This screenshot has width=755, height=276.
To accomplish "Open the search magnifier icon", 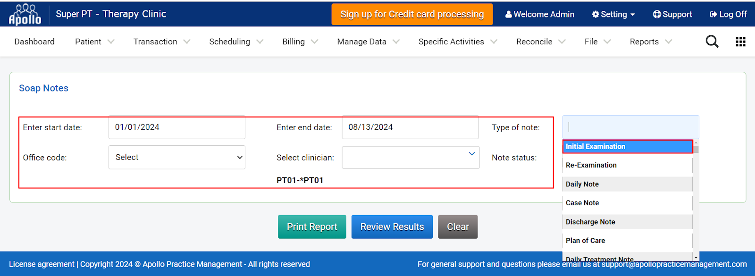I will 712,42.
